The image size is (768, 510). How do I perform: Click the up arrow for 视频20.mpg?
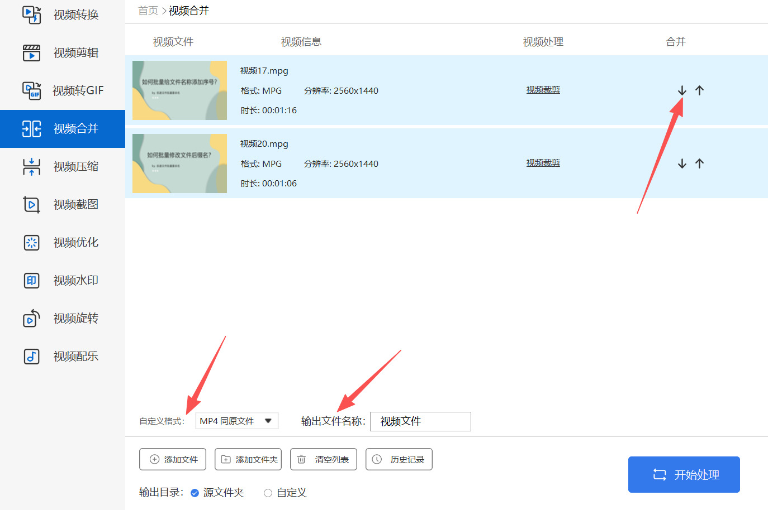[699, 163]
